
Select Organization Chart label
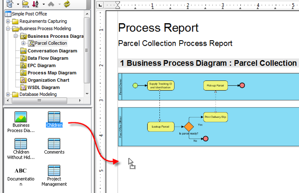click(x=49, y=80)
